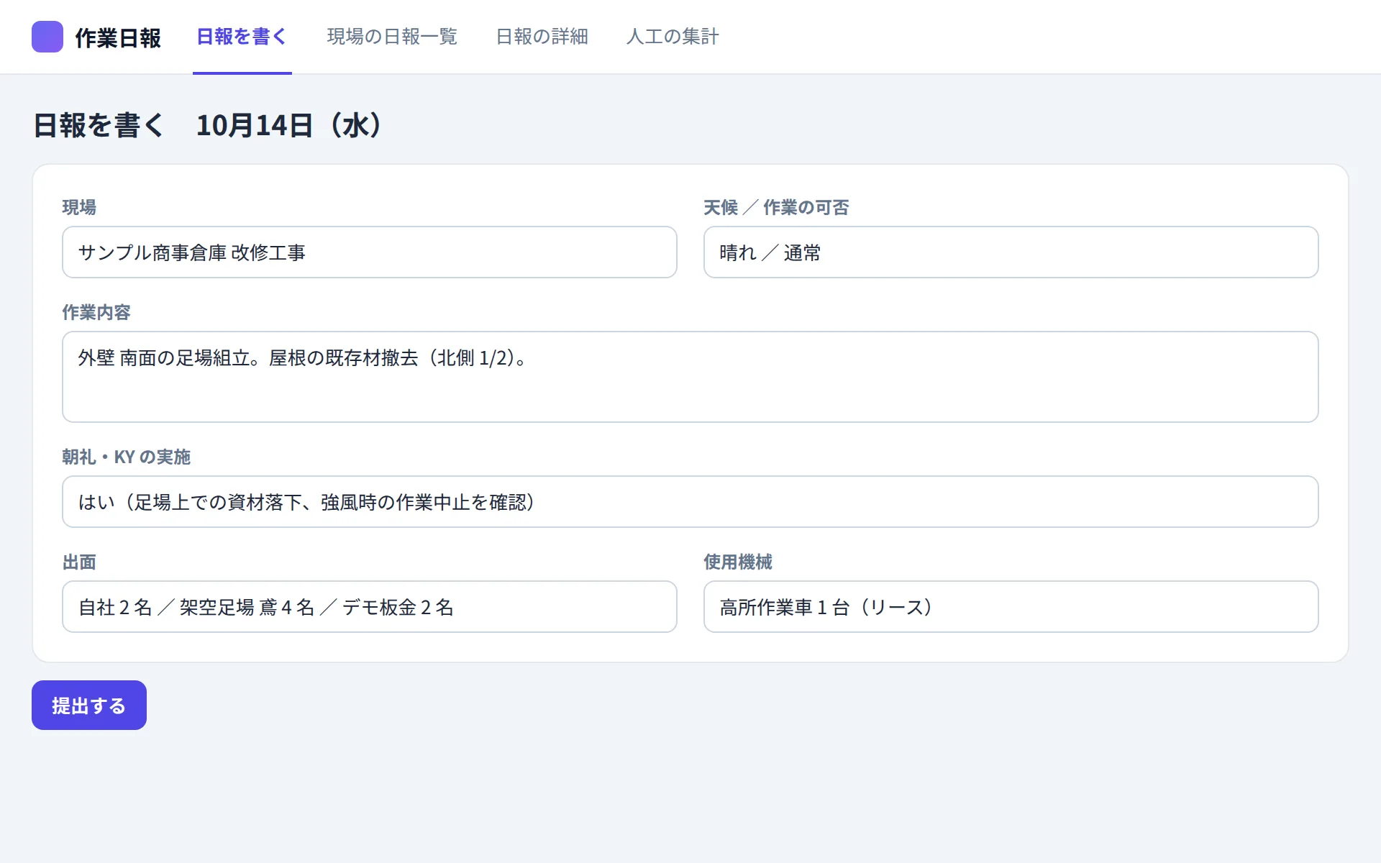Submit the report with 提出する
The width and height of the screenshot is (1381, 863).
[89, 706]
